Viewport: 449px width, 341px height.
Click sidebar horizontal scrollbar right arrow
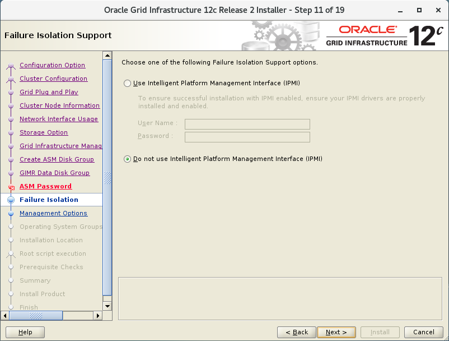[x=98, y=316]
